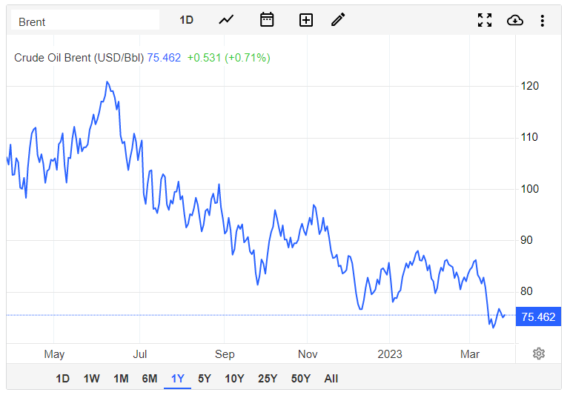Open the 1D interval selector in toolbar
Screen dimensions: 570x398
186,20
